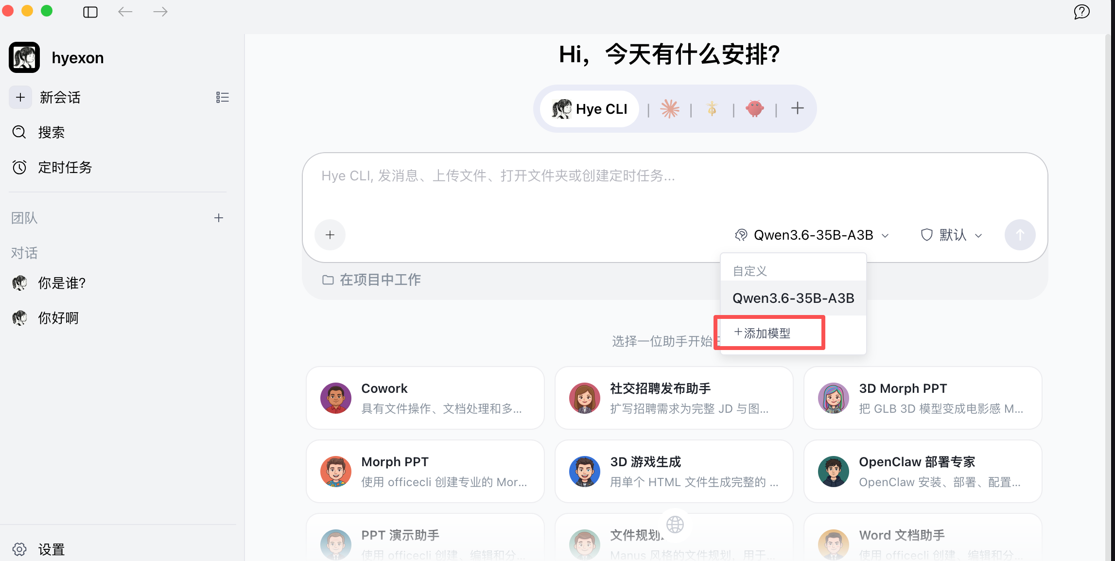
Task: Open 设置 at the sidebar bottom
Action: tap(39, 549)
